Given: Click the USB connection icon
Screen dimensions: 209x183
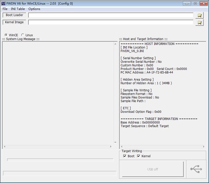Looking at the screenshot, I should pyautogui.click(x=196, y=169).
